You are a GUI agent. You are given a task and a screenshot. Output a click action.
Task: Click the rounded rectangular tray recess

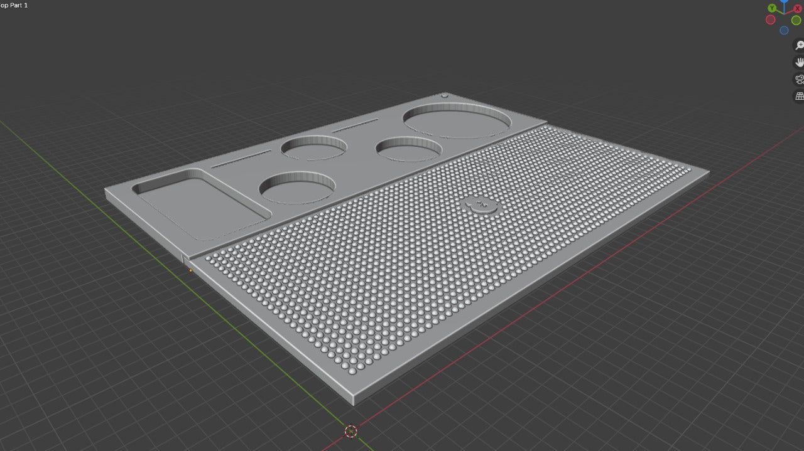(x=201, y=204)
